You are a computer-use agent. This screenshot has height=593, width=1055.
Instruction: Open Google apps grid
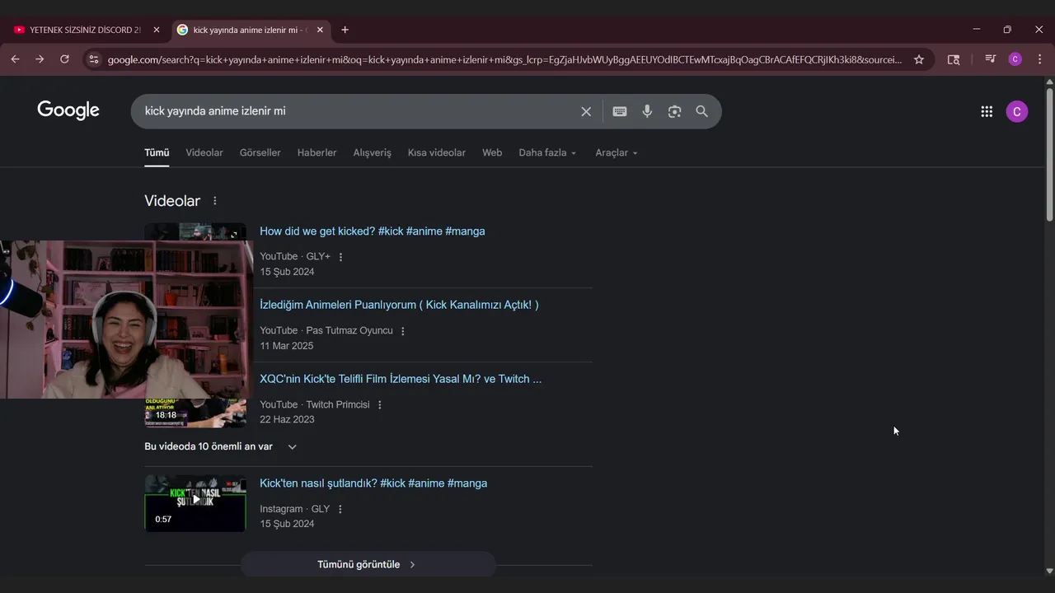coord(987,112)
